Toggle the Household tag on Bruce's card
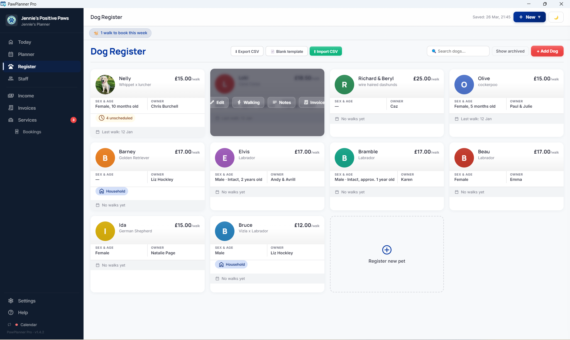570x340 pixels. click(231, 264)
